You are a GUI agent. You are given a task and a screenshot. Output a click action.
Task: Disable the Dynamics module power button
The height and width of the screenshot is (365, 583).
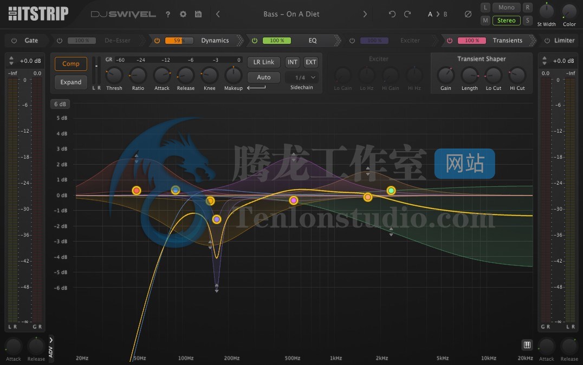pos(157,41)
